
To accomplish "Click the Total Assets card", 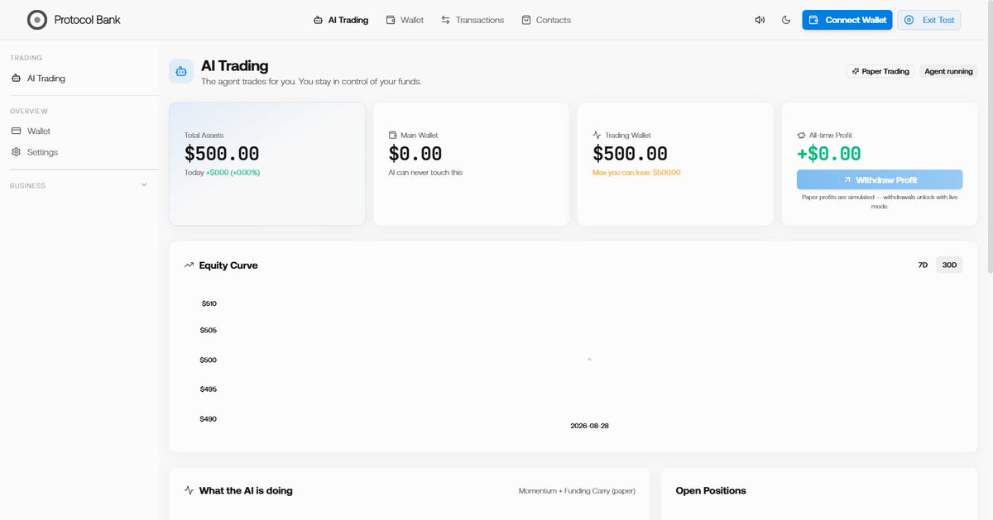I will pos(267,164).
